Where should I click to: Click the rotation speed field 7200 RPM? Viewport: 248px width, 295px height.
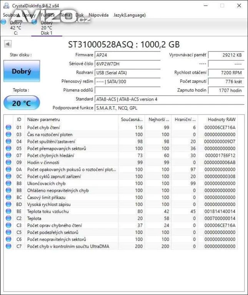(226, 73)
